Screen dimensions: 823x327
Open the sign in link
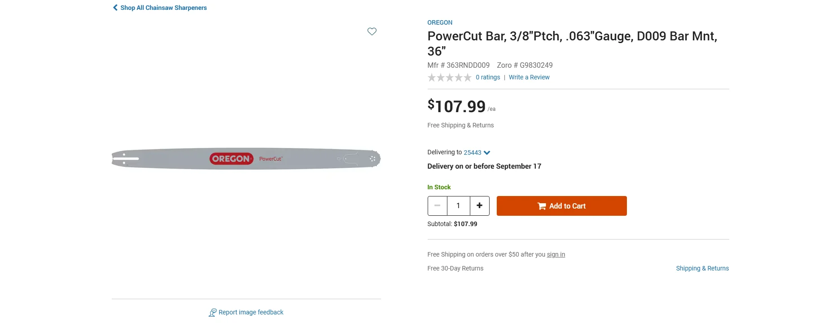click(x=556, y=254)
